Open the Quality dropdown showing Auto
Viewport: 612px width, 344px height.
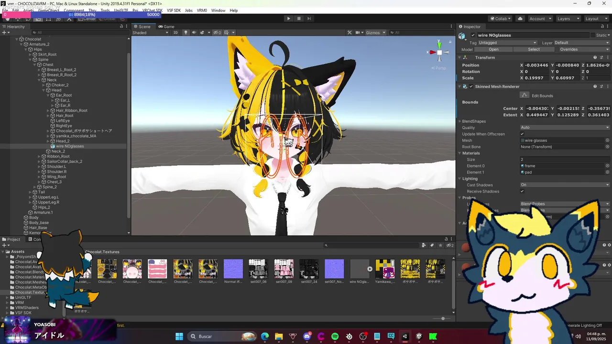point(565,128)
